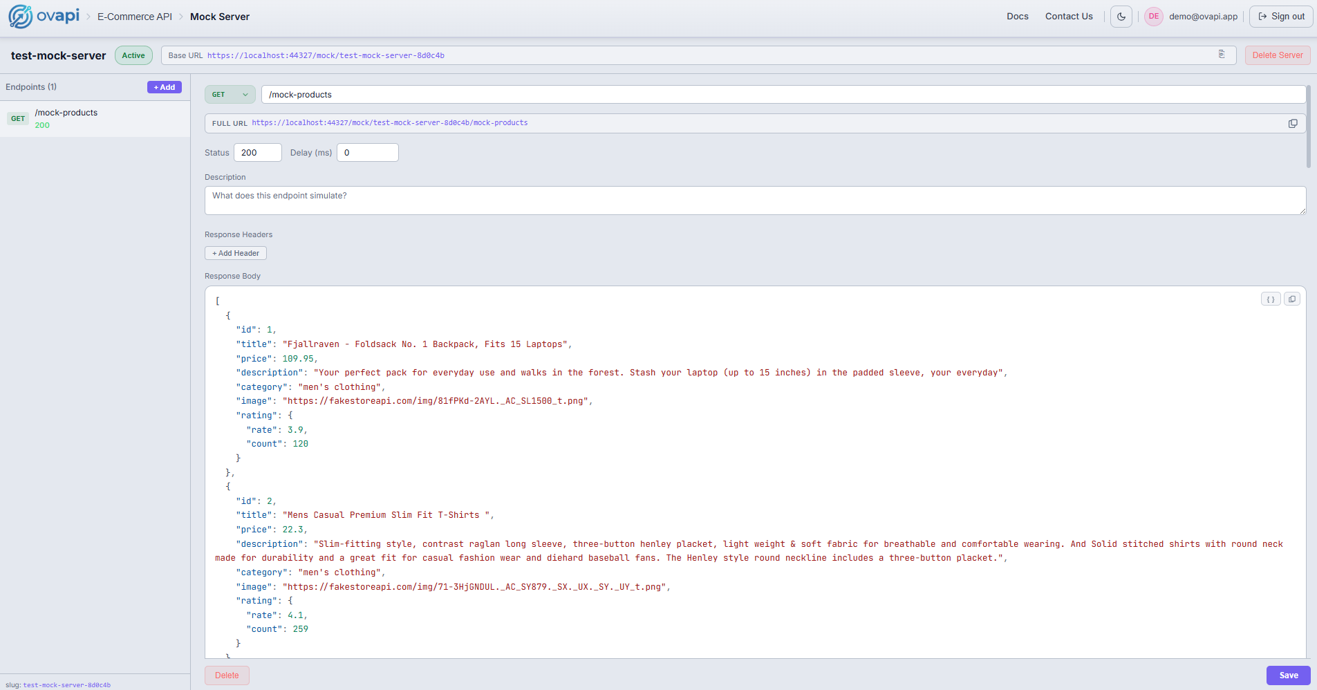Copy the Response Body contents
Viewport: 1317px width, 690px height.
(x=1292, y=299)
